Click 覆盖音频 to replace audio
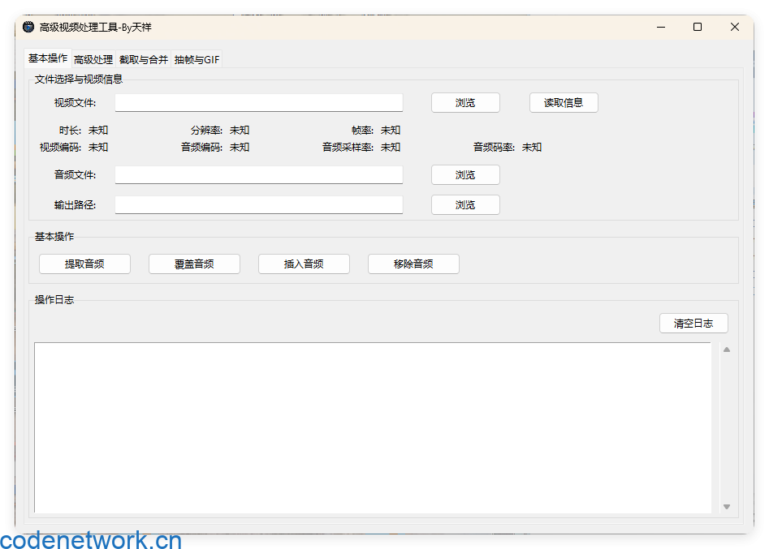The height and width of the screenshot is (549, 769). coord(194,264)
